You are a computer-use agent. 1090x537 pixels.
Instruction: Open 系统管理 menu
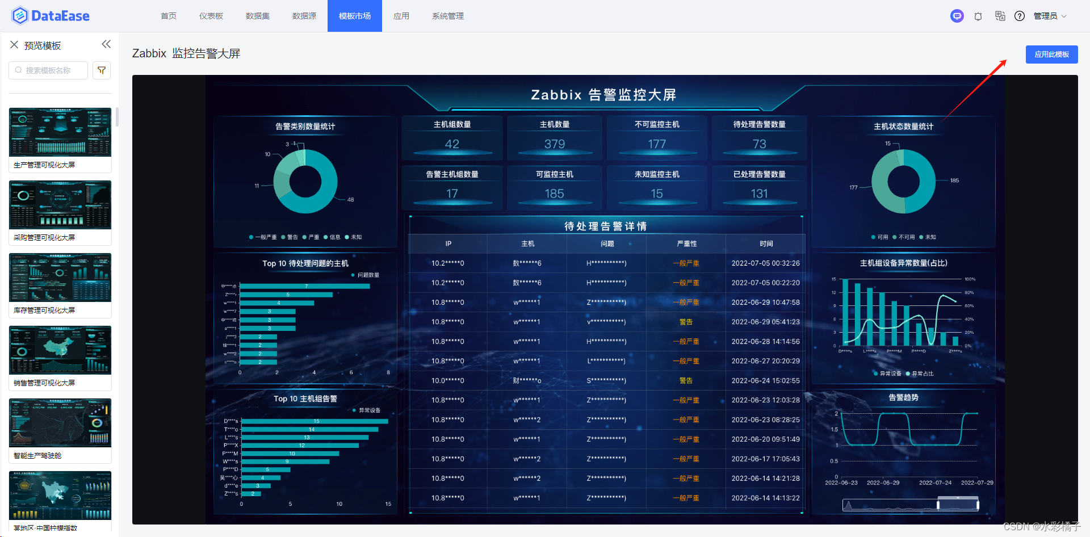coord(448,16)
